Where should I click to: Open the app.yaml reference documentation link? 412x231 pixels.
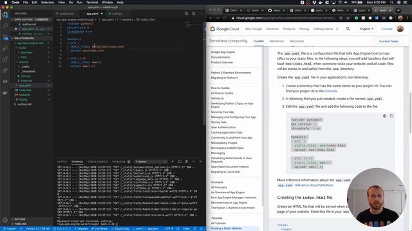(x=305, y=185)
